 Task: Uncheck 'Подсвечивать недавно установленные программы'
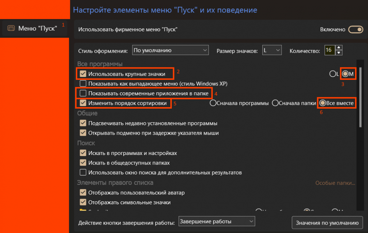[x=83, y=123]
